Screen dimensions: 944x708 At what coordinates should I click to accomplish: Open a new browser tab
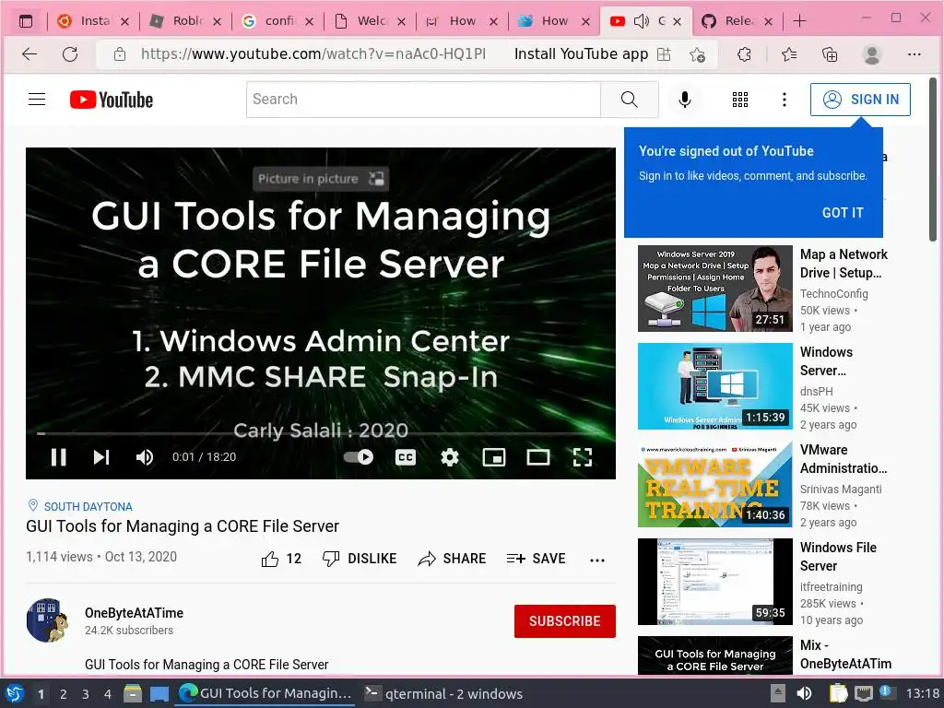(x=799, y=21)
